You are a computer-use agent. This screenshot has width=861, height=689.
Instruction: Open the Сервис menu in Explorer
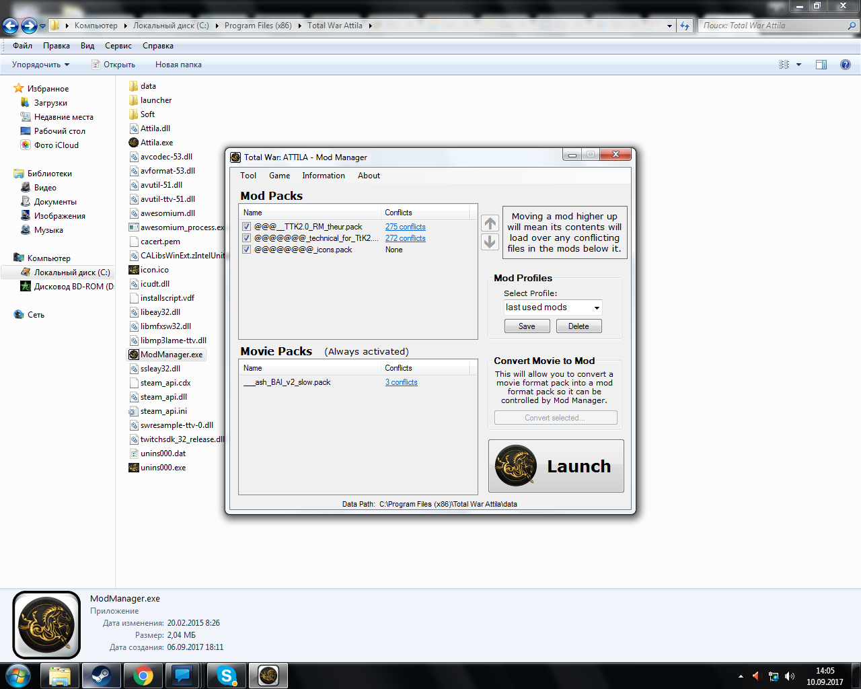click(x=118, y=46)
